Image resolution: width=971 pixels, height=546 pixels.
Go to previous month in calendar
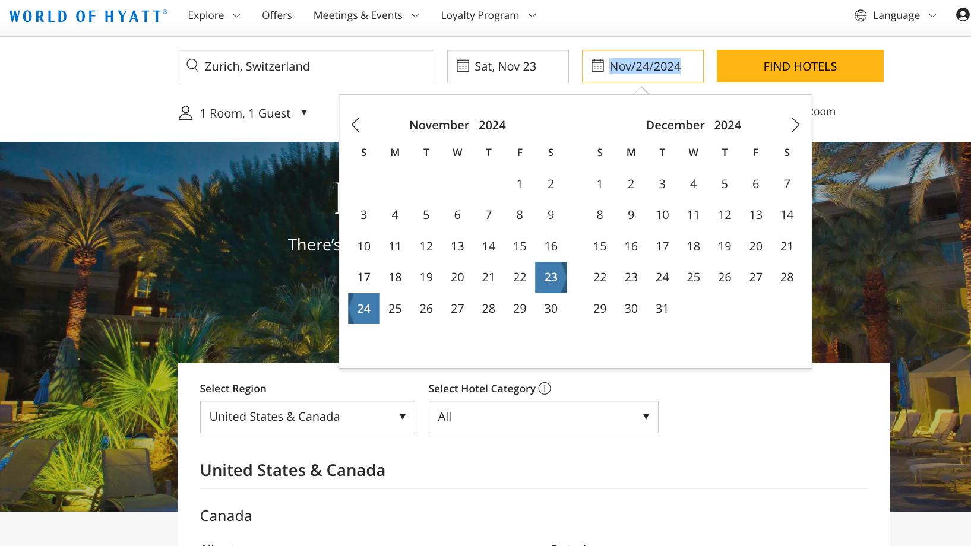(x=356, y=125)
